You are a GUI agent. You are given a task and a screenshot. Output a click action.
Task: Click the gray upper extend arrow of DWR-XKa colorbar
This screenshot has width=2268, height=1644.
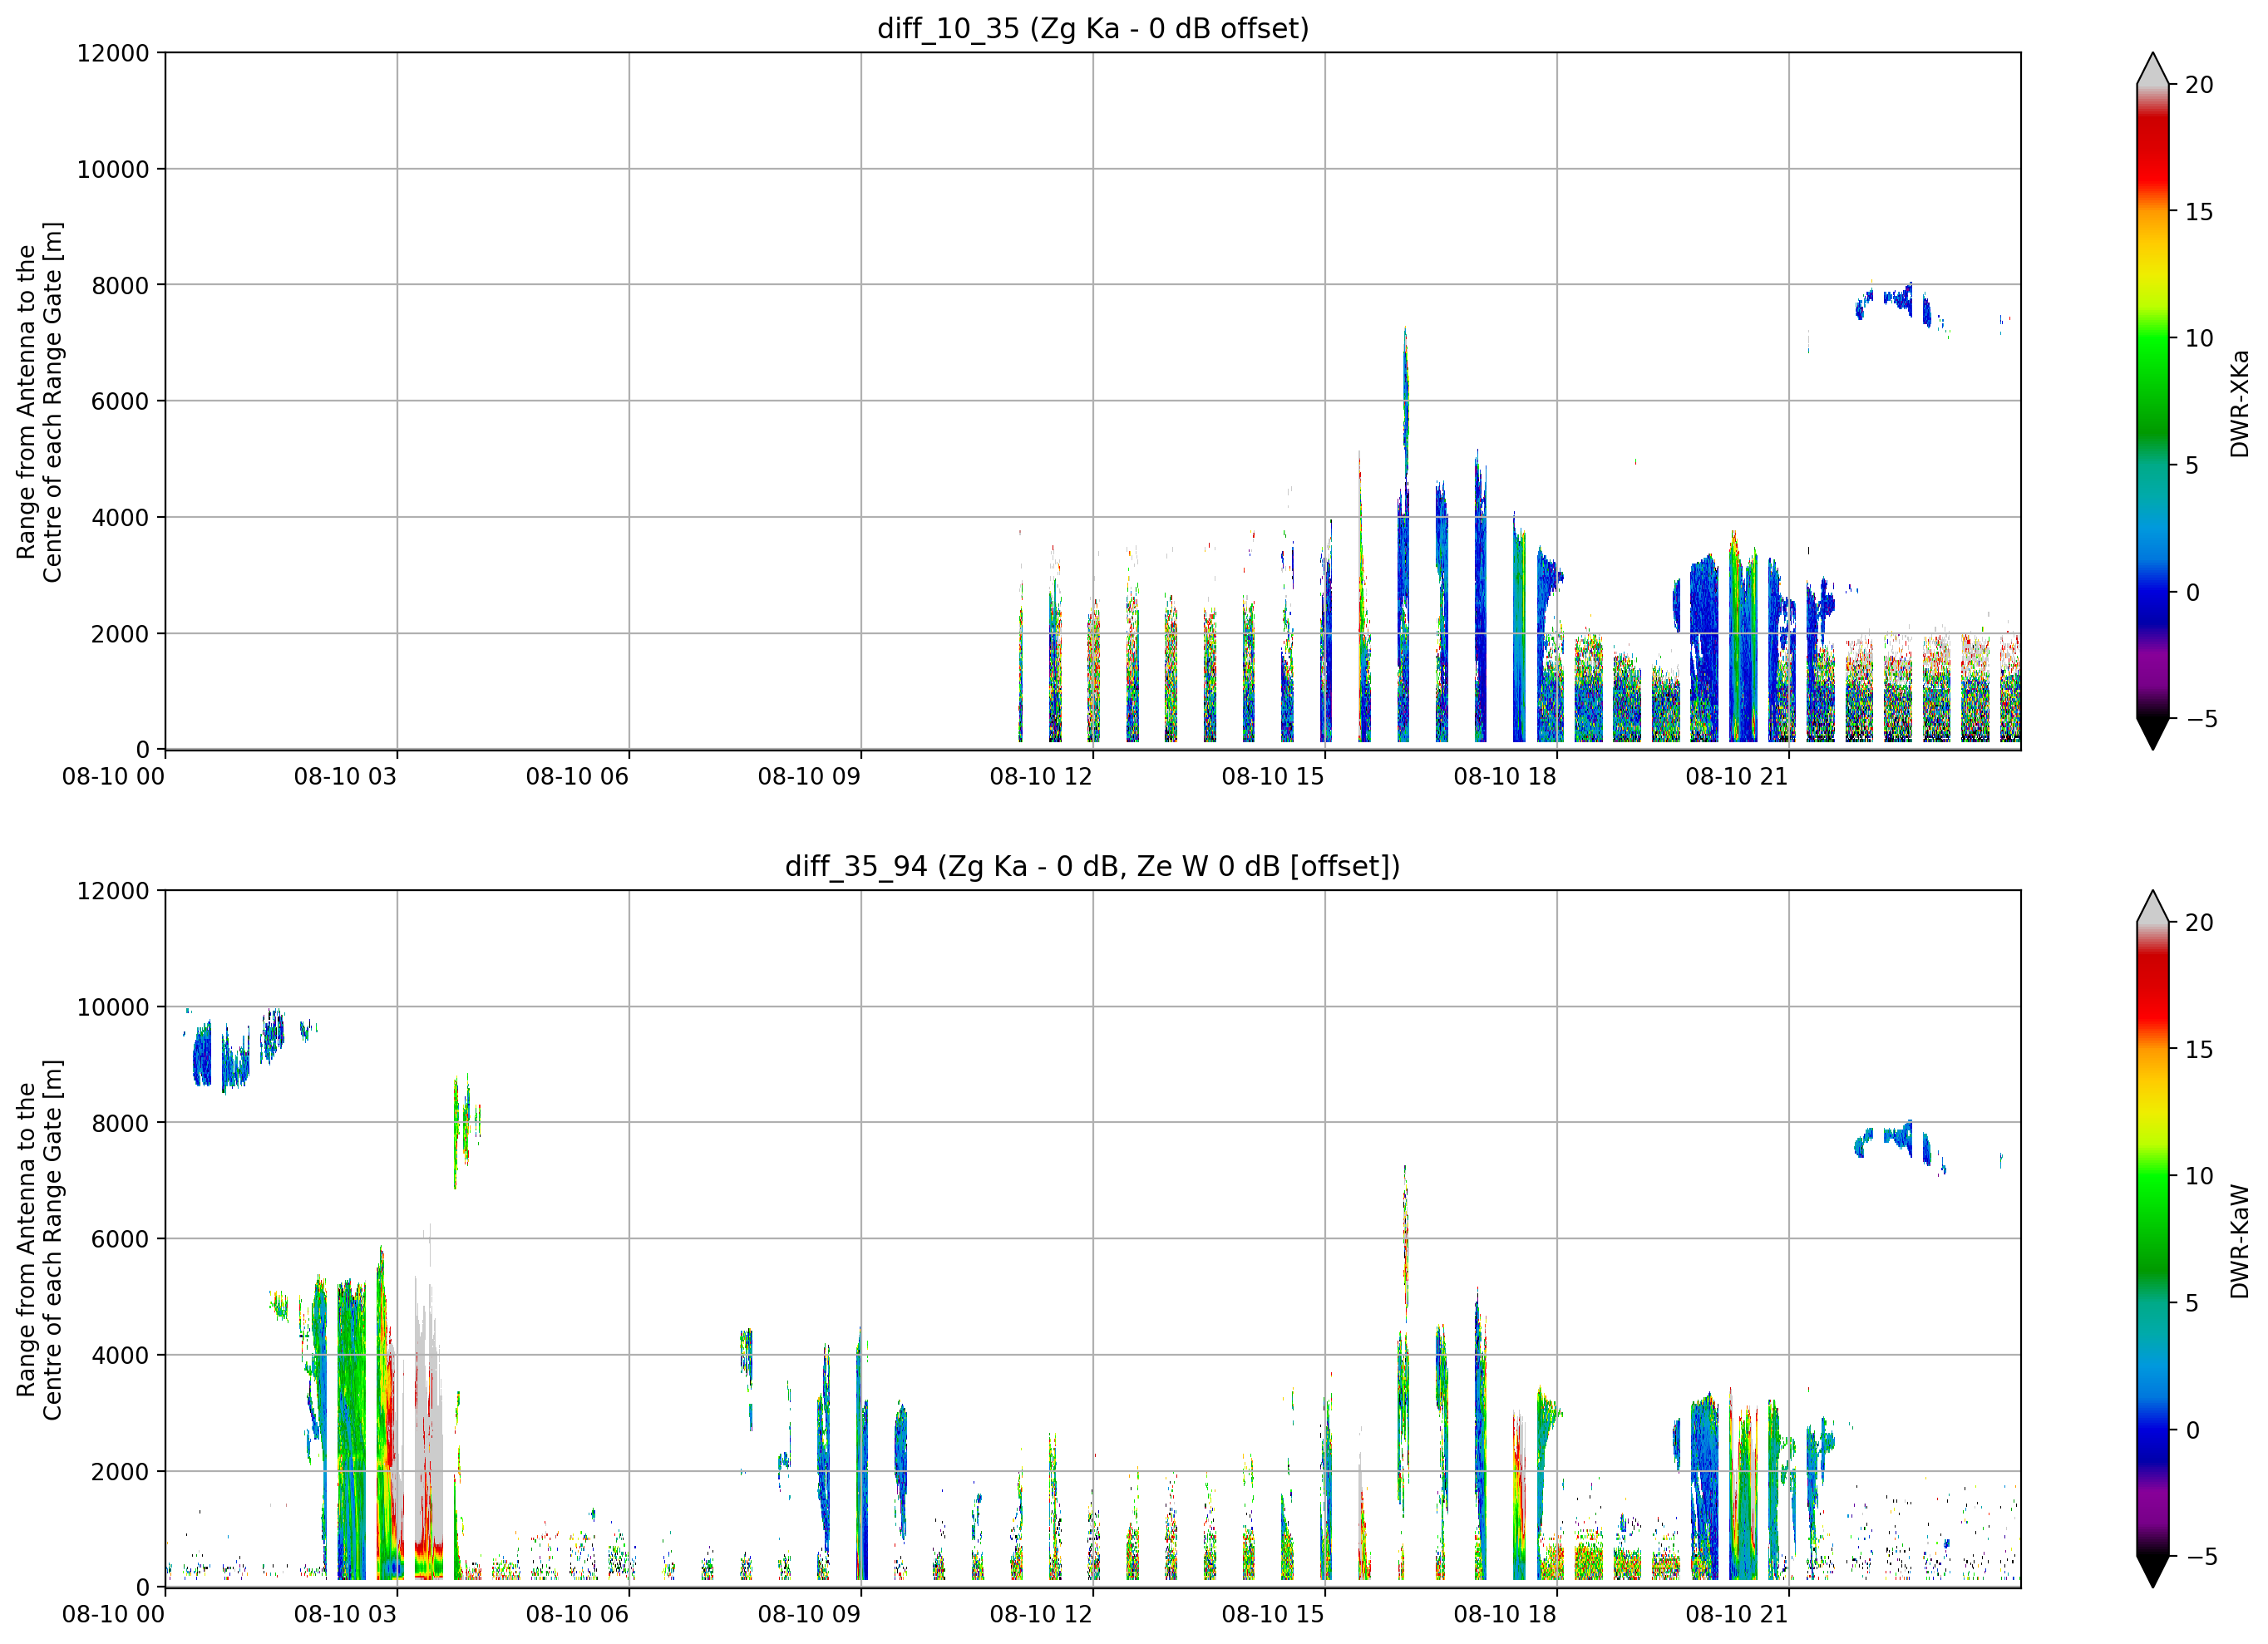coord(2152,69)
